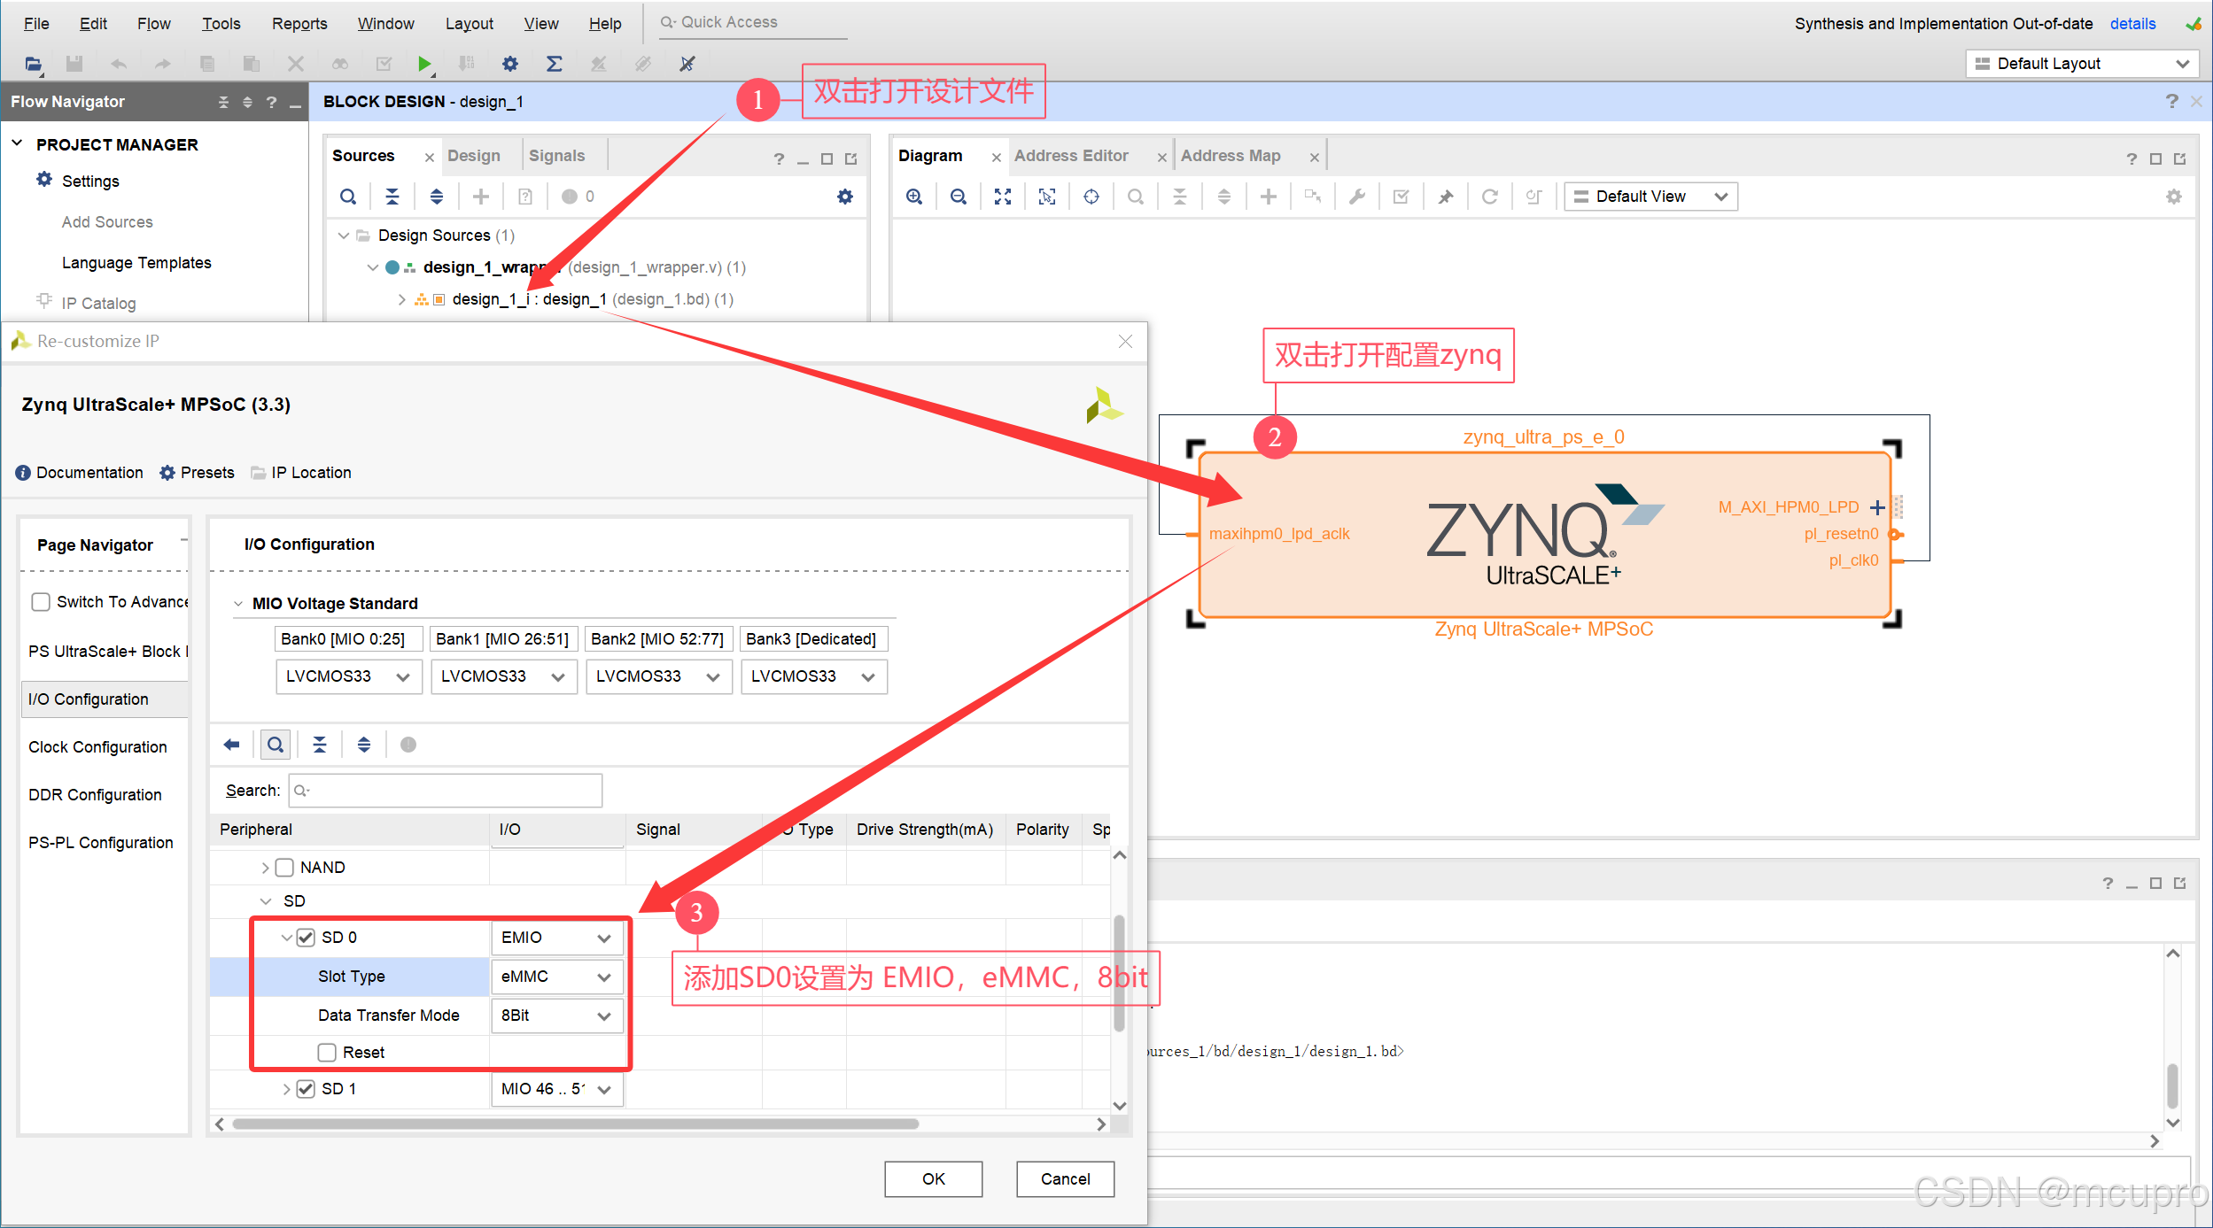Open the Slot Type eMMC dropdown
2213x1228 pixels.
pyautogui.click(x=556, y=977)
